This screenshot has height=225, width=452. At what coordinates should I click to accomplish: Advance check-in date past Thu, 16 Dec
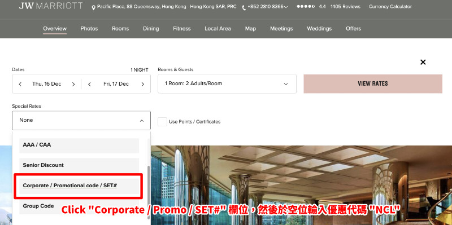(x=73, y=84)
